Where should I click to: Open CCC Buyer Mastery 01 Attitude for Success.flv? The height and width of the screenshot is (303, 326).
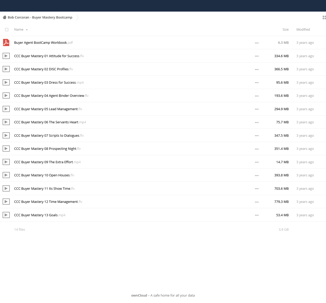(x=49, y=56)
